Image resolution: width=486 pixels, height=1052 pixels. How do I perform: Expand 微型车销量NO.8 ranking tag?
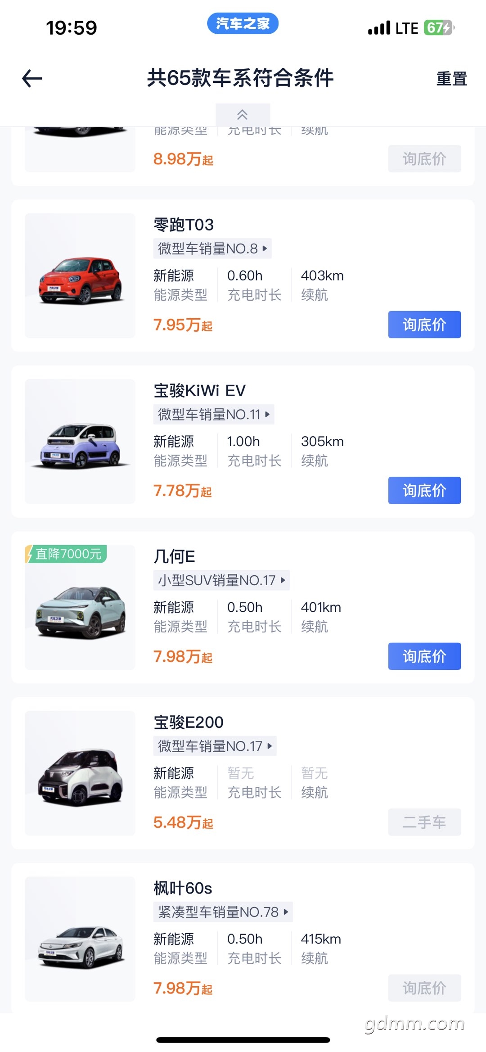pyautogui.click(x=212, y=248)
